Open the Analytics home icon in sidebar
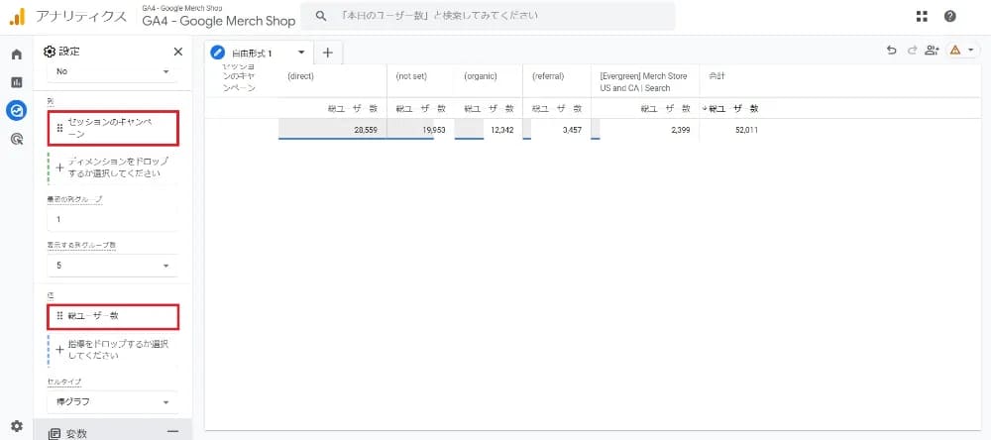This screenshot has width=991, height=440. [x=17, y=55]
